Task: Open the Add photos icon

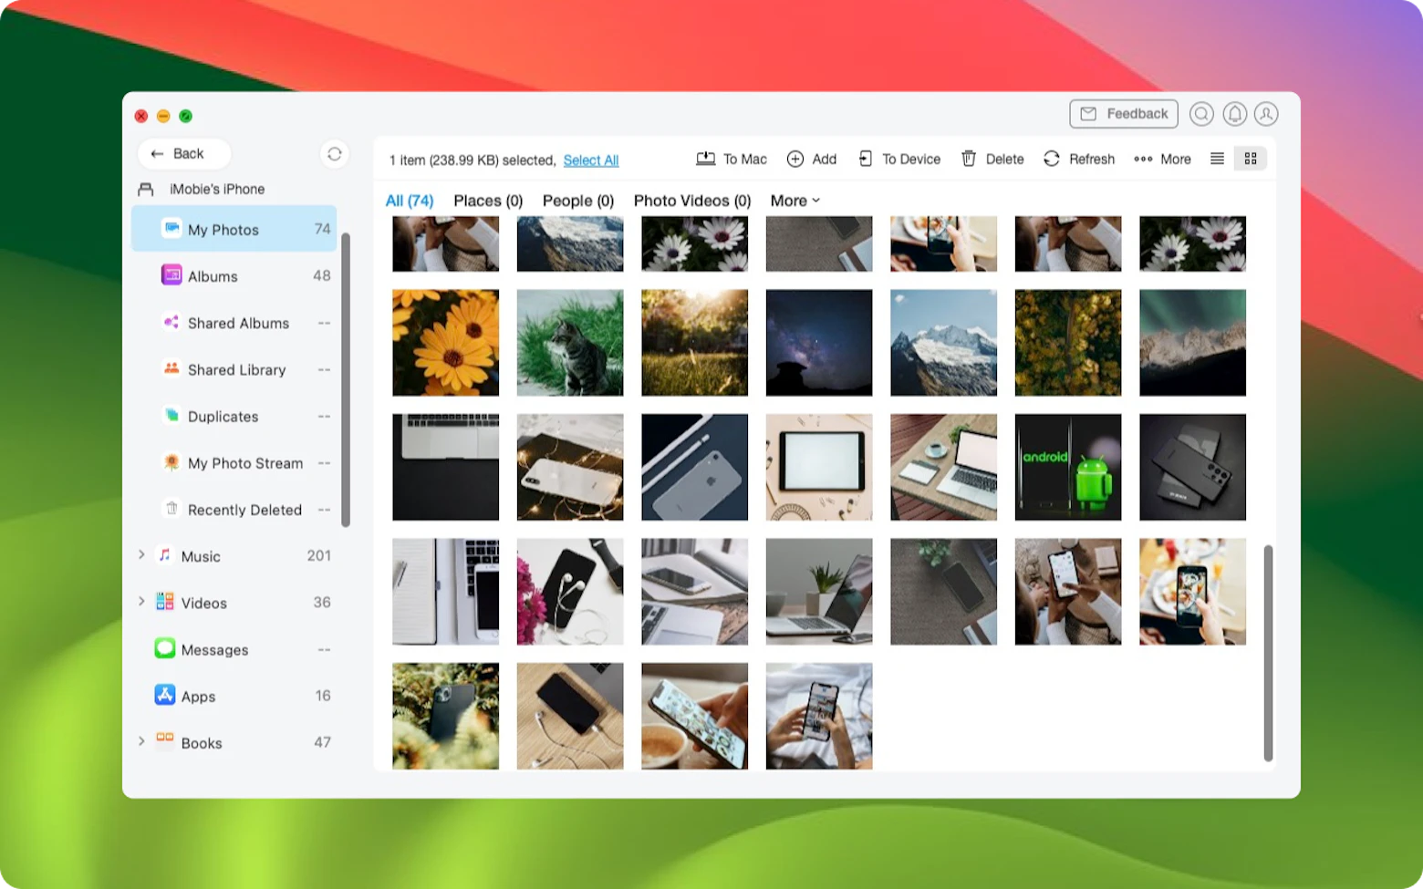Action: (x=795, y=158)
